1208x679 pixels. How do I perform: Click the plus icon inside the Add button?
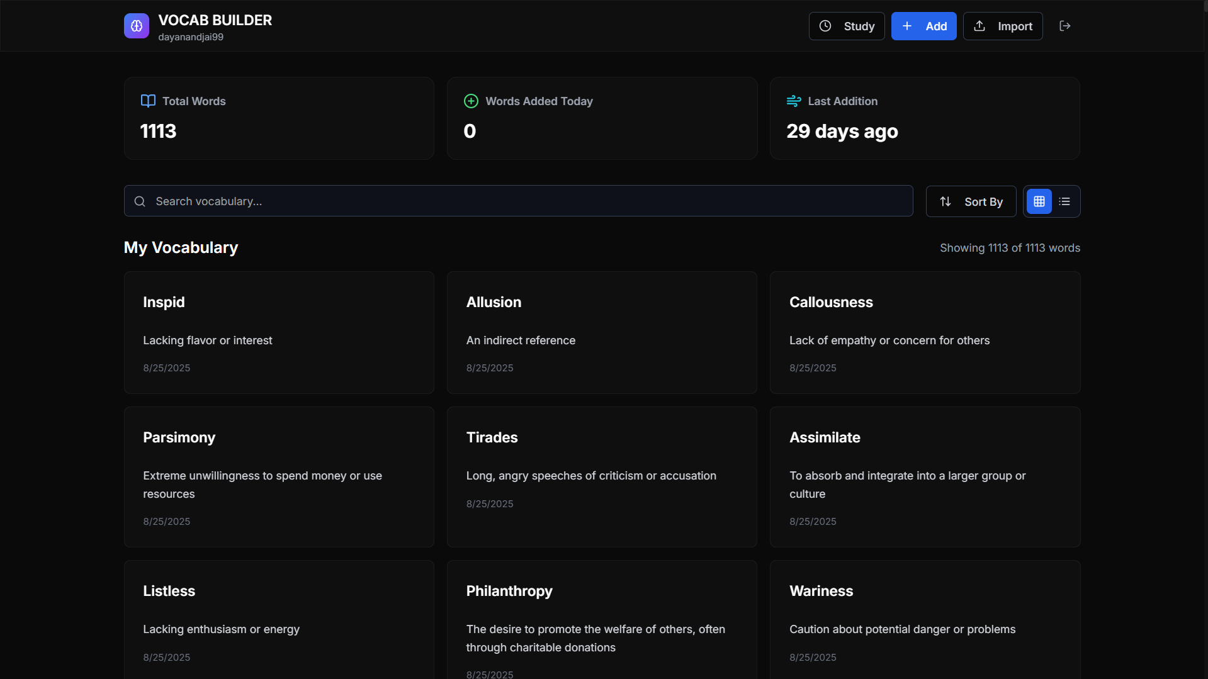[907, 26]
